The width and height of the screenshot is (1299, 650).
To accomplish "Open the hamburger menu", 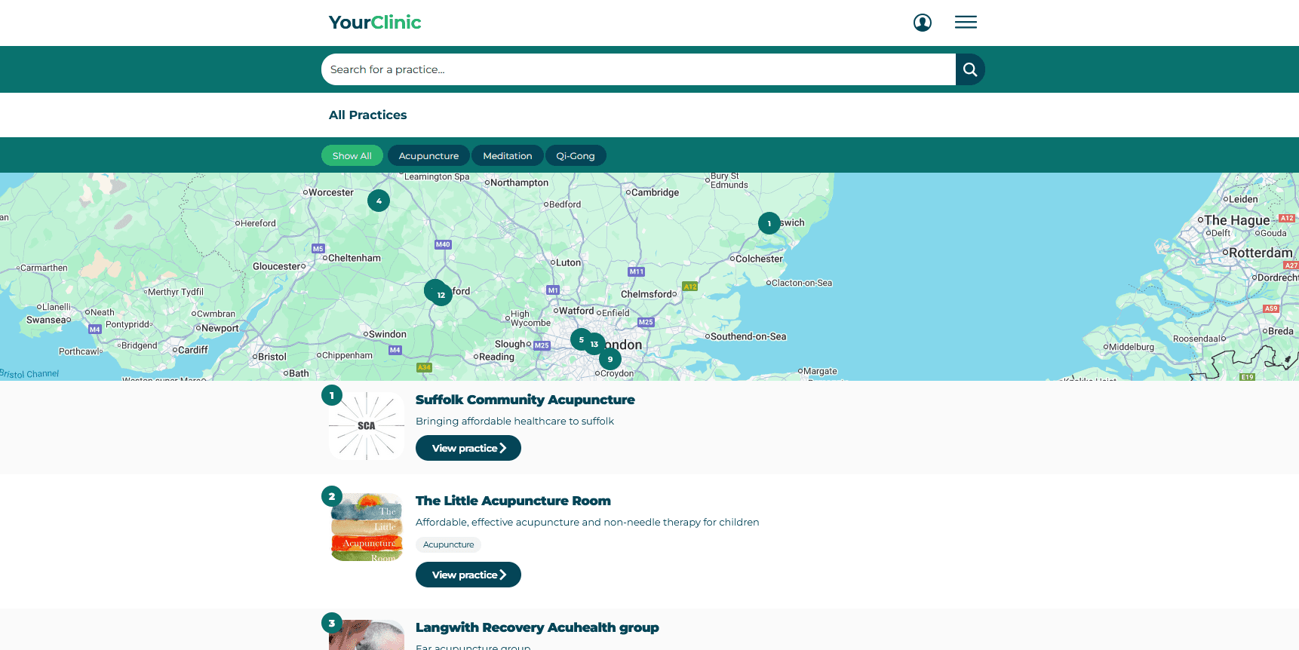I will [966, 23].
